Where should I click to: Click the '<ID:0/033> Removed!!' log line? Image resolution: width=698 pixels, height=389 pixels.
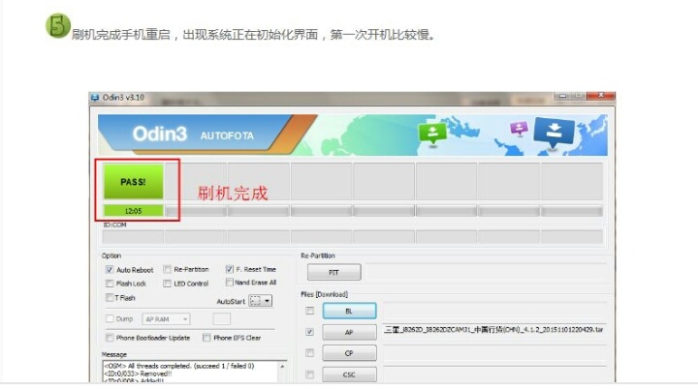click(138, 374)
